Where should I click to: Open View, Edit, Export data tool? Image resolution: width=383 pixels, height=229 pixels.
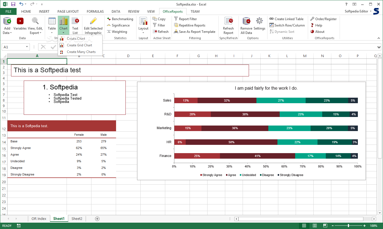tap(35, 26)
